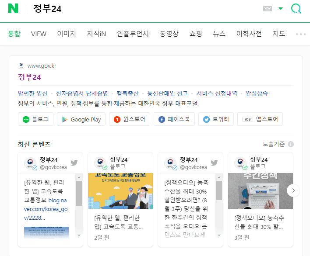Image resolution: width=310 pixels, height=256 pixels.
Task: Click small image preview in 고속도록 교통정보 tweet
Action: pyautogui.click(x=47, y=232)
